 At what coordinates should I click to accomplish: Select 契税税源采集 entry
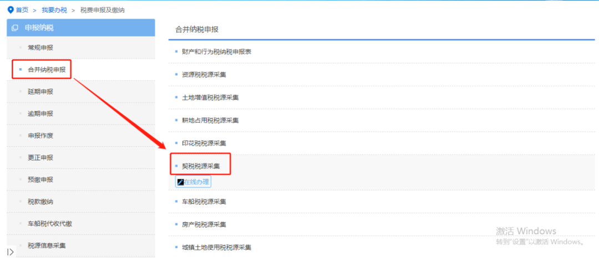click(201, 166)
